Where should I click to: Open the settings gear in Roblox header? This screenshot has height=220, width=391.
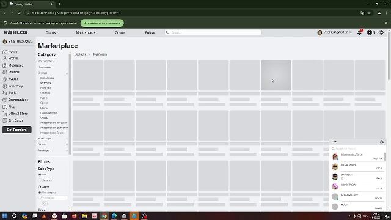(x=381, y=32)
